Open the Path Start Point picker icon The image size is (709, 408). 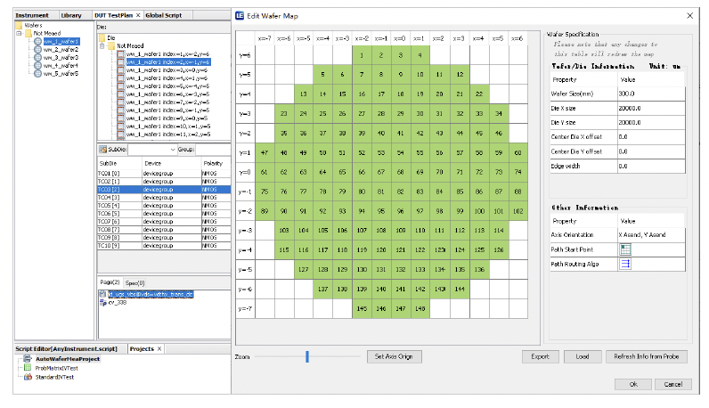click(625, 249)
